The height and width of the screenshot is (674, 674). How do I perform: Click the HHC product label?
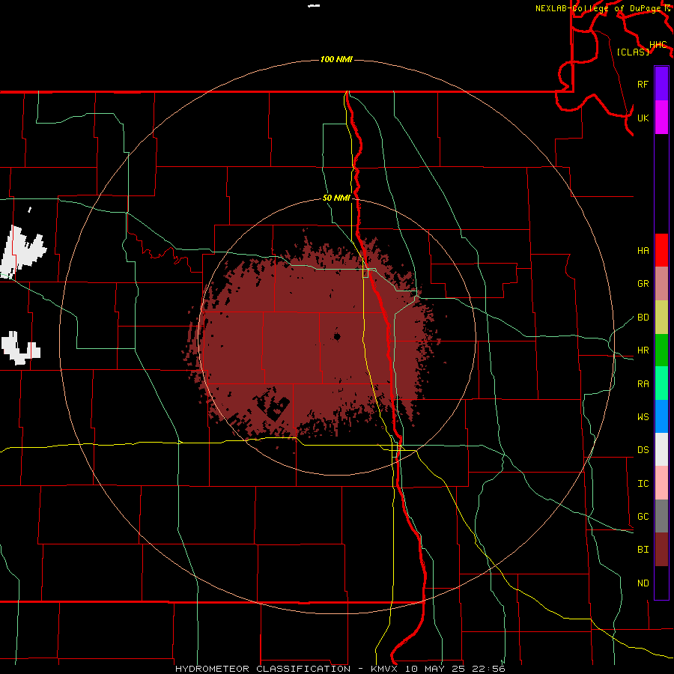[658, 45]
